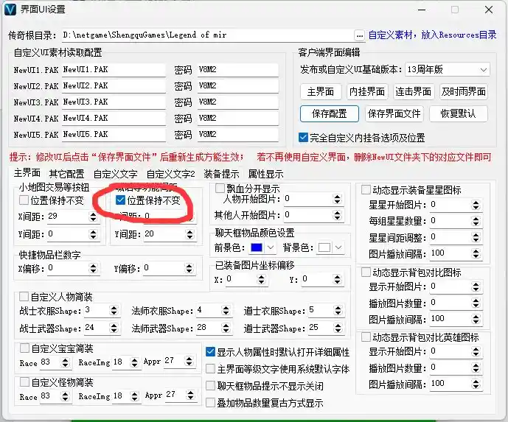Switch to 其它配置 tab

67,174
